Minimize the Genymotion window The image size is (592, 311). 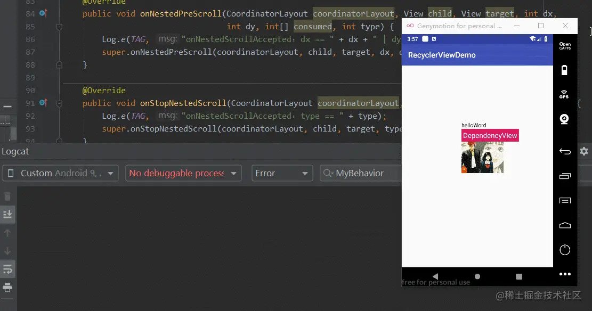[x=517, y=26]
